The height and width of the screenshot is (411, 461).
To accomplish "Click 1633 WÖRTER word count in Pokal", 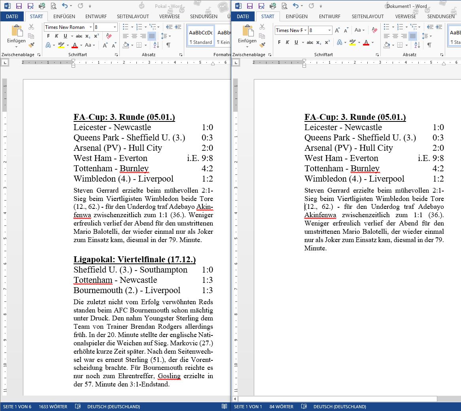I will (53, 407).
